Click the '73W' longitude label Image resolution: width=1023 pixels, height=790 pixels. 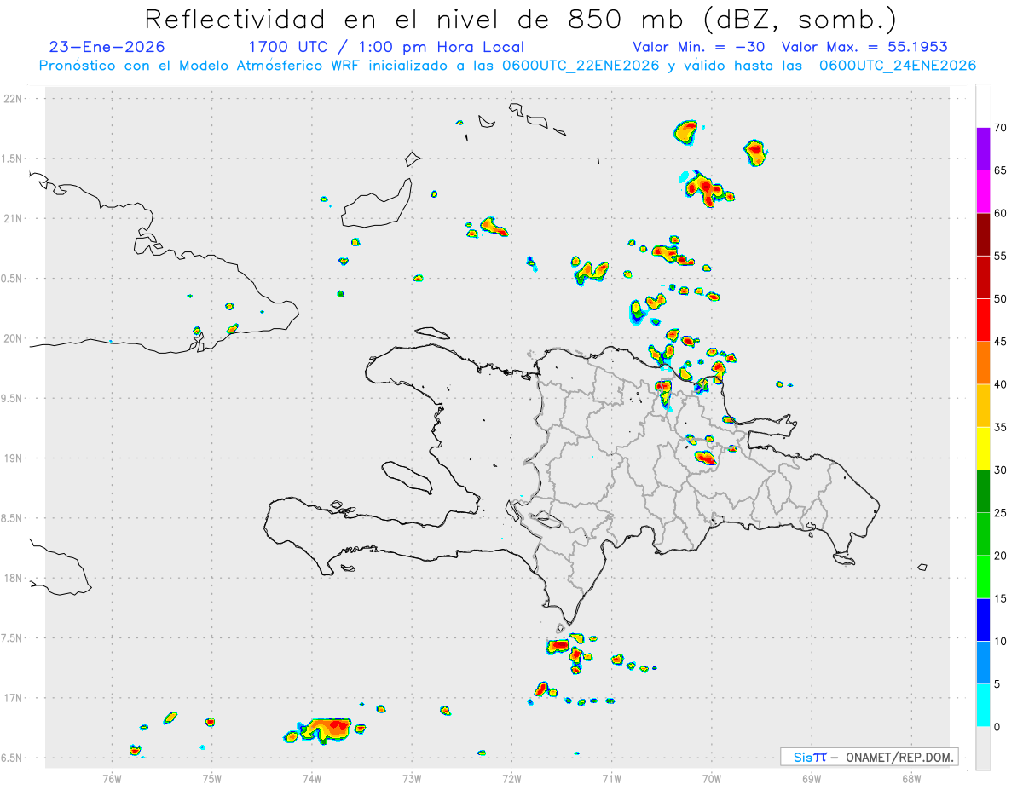(x=412, y=778)
